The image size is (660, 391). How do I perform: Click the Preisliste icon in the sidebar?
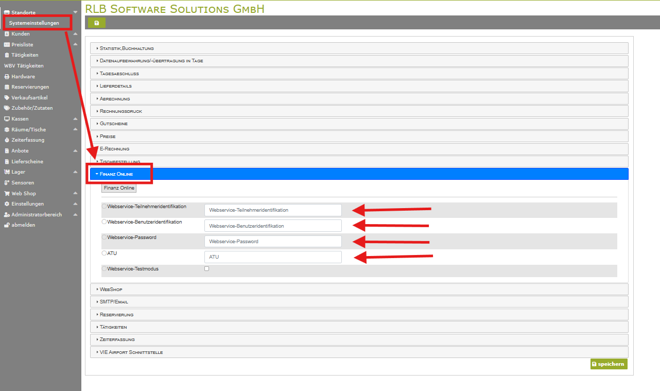(x=7, y=45)
